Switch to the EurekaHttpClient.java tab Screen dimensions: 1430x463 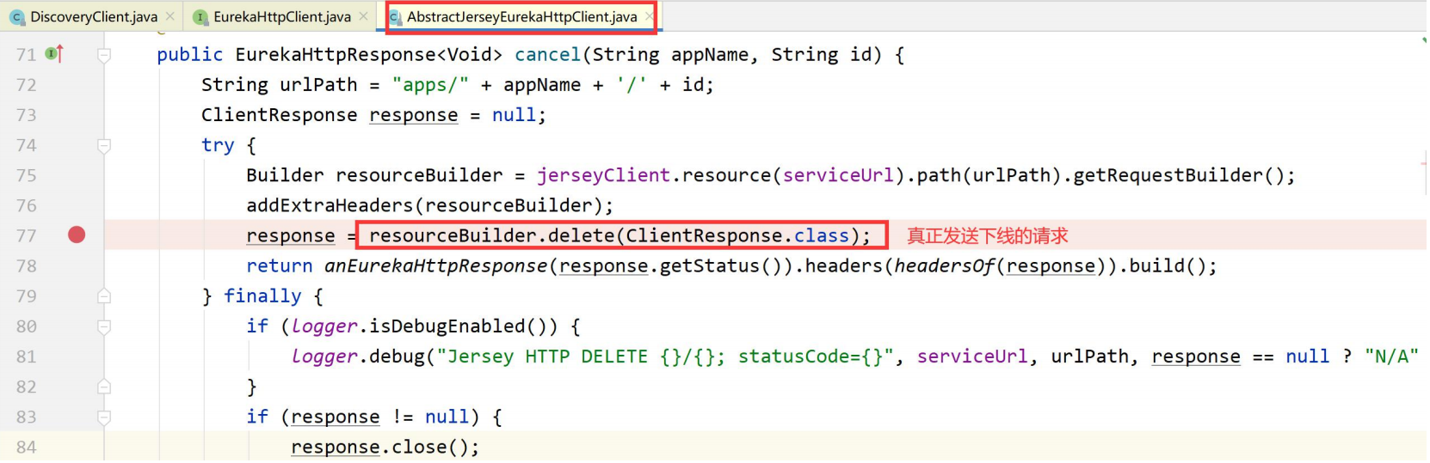point(282,17)
